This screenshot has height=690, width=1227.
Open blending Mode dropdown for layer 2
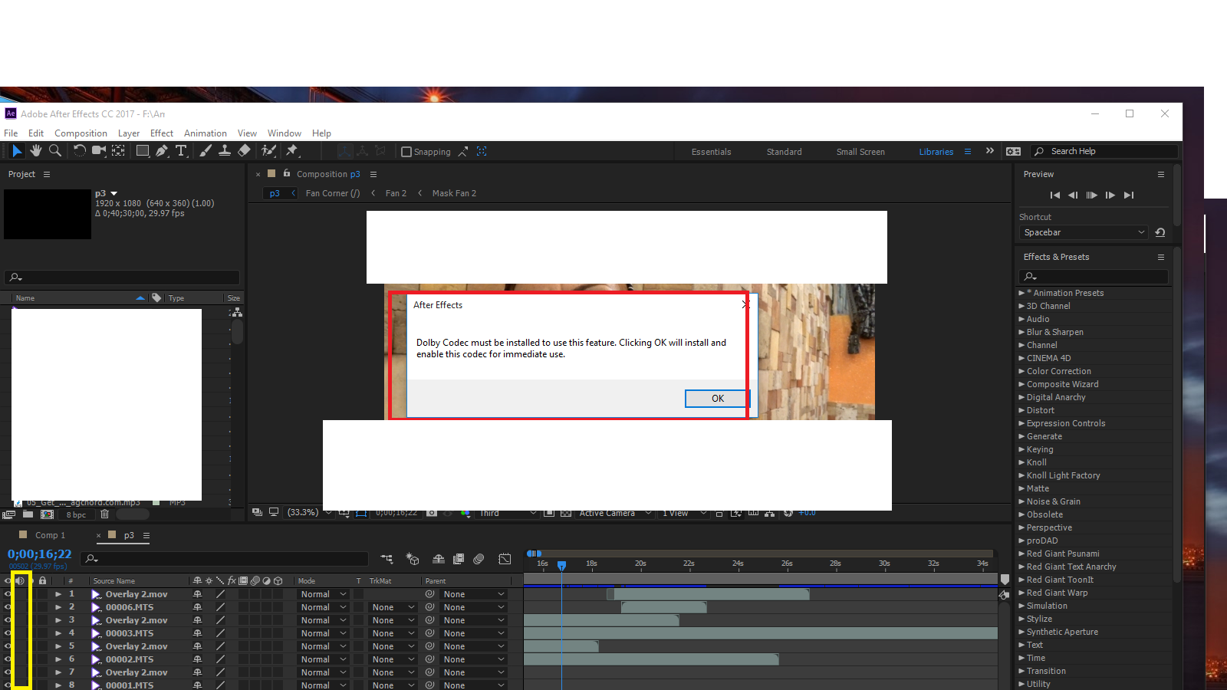324,607
